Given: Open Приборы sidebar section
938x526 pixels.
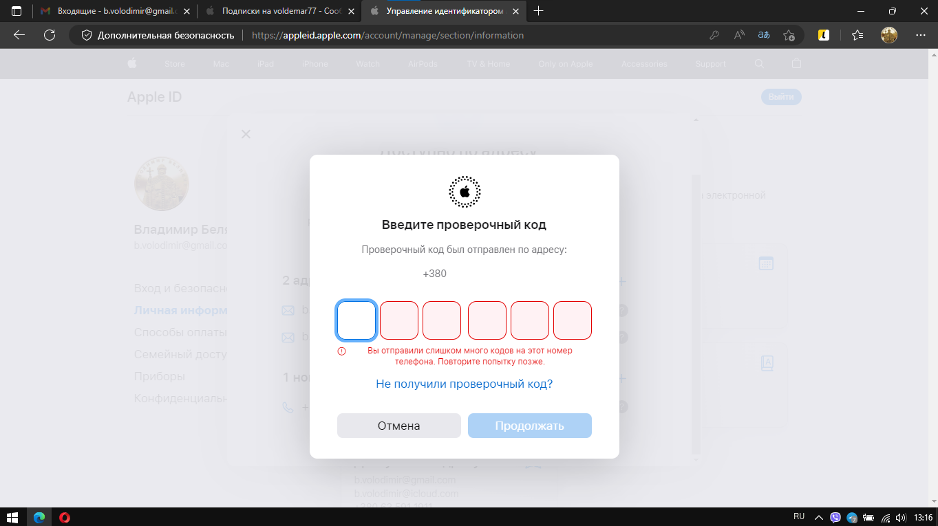Looking at the screenshot, I should tap(160, 376).
